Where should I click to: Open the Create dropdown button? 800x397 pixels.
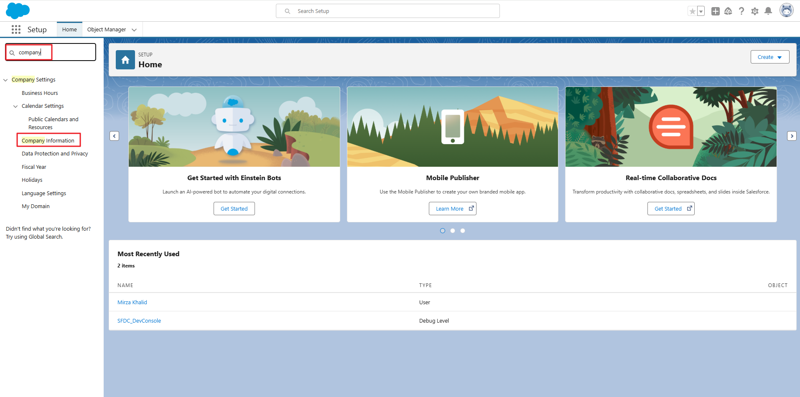click(x=769, y=57)
